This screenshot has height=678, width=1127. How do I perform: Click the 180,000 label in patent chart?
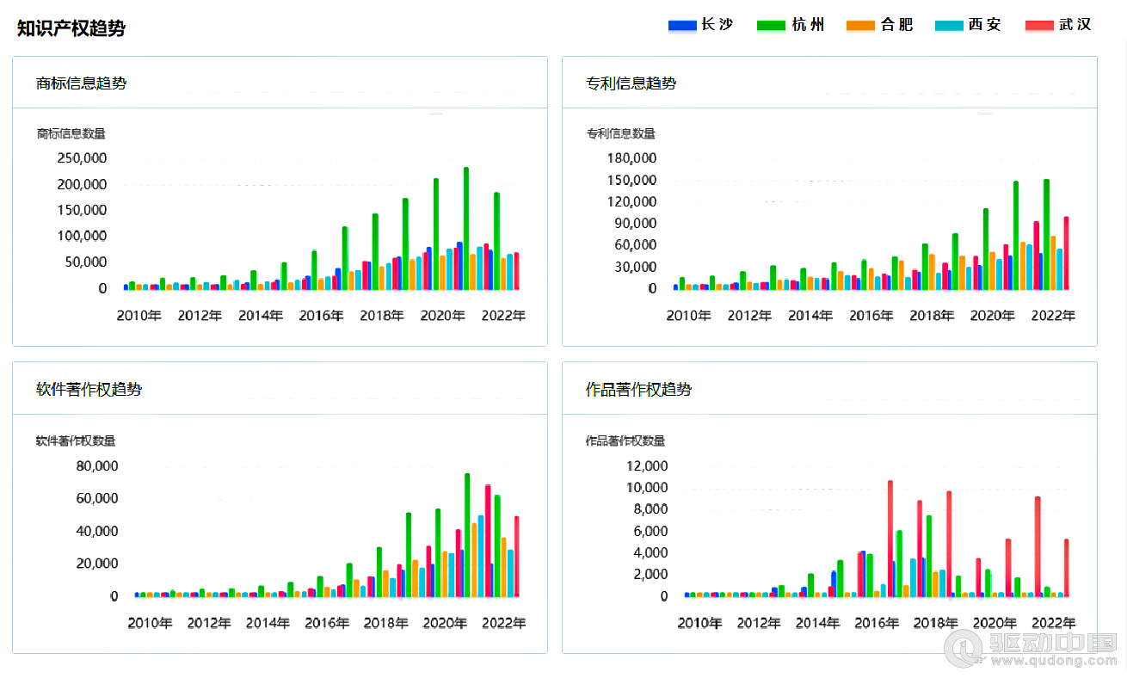tap(631, 158)
